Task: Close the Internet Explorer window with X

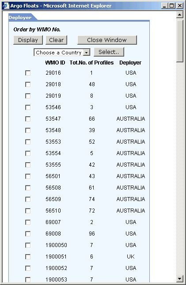Action: coord(180,6)
